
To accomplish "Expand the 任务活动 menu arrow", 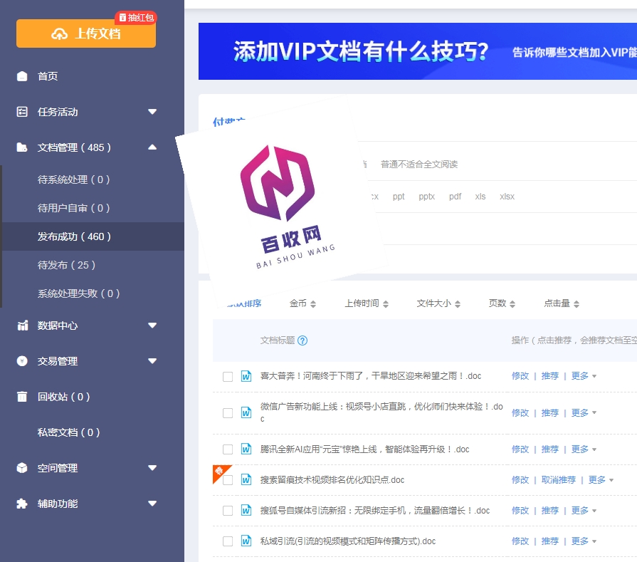I will coord(152,112).
